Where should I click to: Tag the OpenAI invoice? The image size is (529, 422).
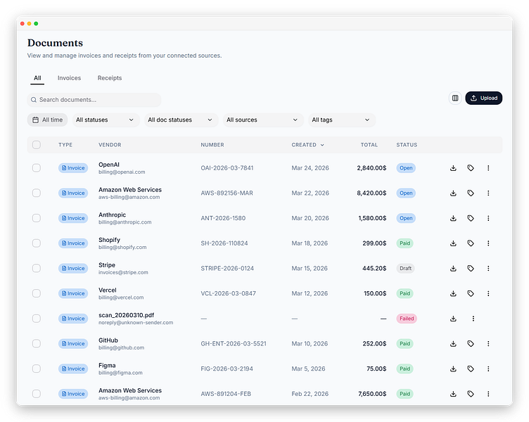471,168
